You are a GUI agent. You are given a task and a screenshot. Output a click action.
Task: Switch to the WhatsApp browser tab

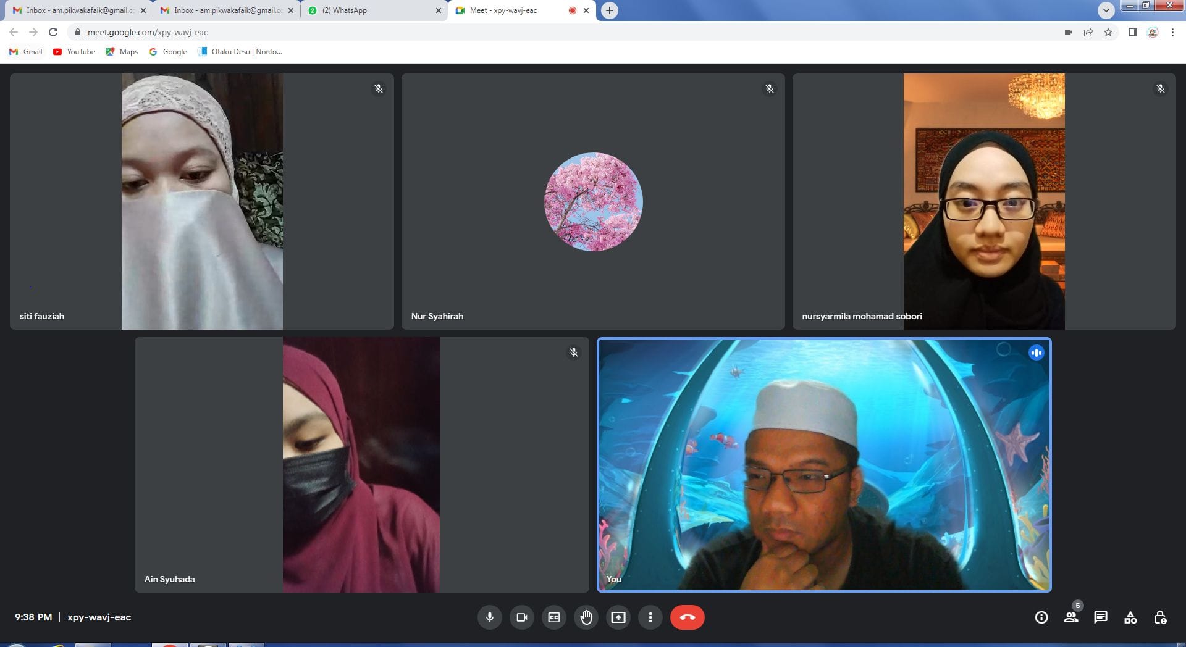pos(371,10)
